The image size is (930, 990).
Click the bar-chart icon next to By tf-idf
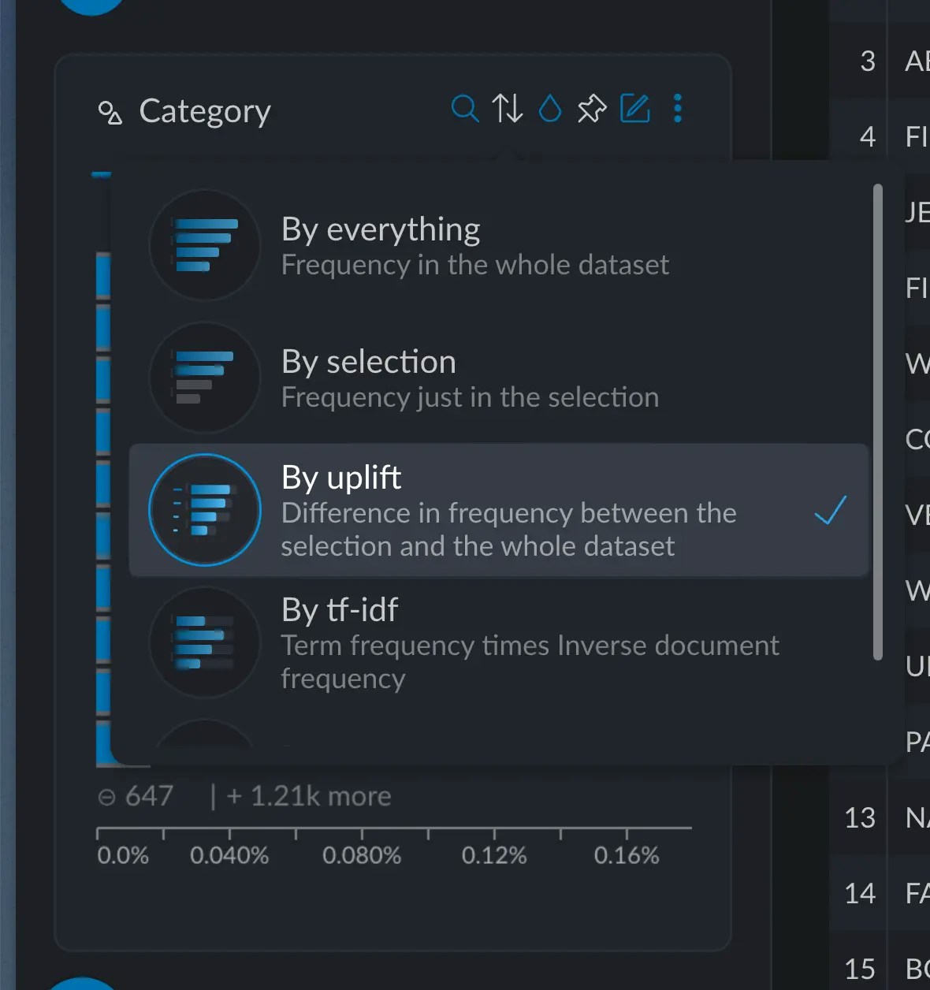point(203,642)
